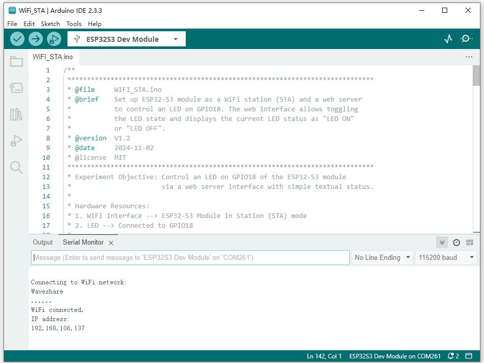
Task: Open the Debug panel in sidebar
Action: 16,141
